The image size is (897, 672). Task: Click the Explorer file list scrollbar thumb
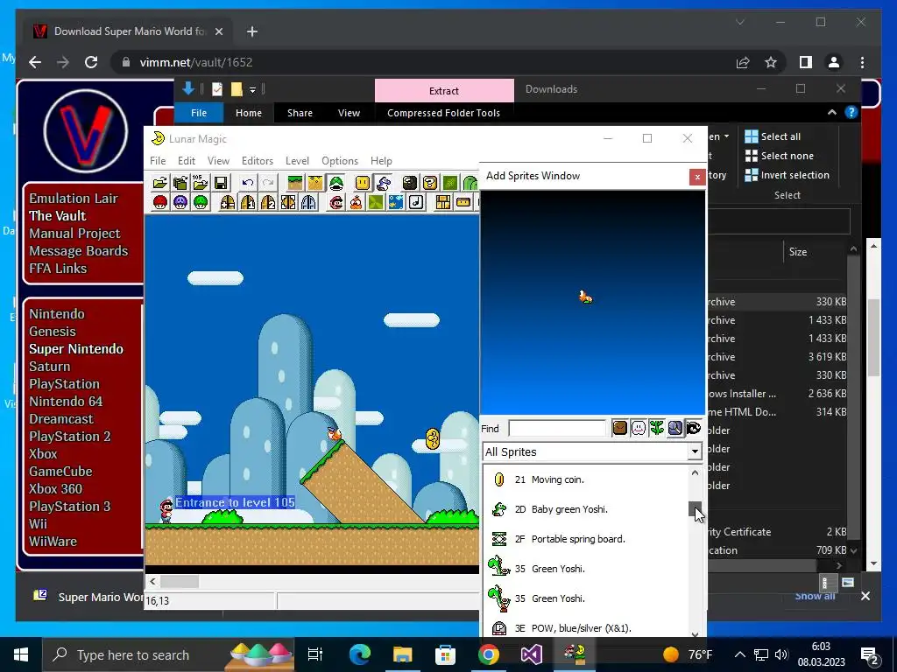click(x=852, y=396)
